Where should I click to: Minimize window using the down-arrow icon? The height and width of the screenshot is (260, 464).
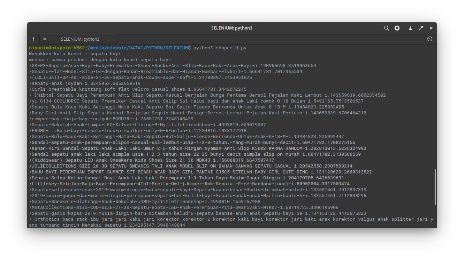(410, 28)
